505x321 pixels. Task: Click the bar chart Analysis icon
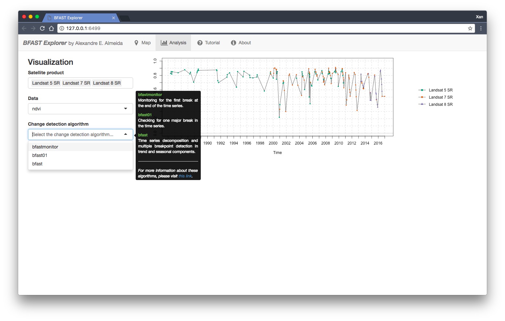(x=164, y=43)
